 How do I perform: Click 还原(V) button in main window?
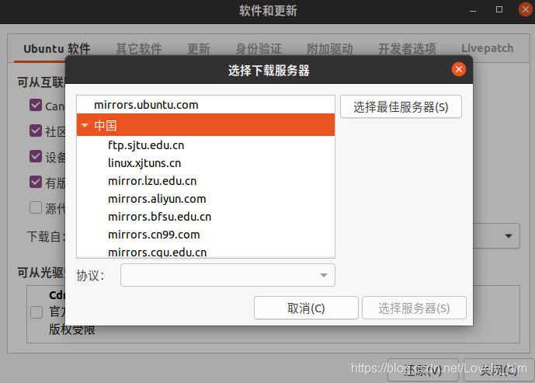[x=422, y=370]
